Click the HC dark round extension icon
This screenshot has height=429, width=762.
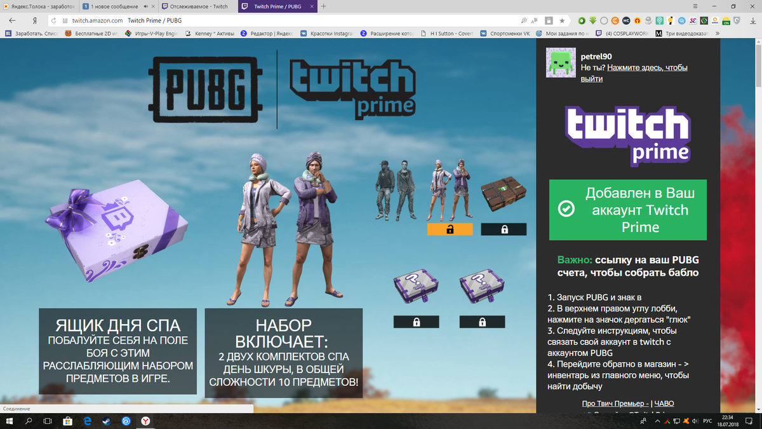626,20
